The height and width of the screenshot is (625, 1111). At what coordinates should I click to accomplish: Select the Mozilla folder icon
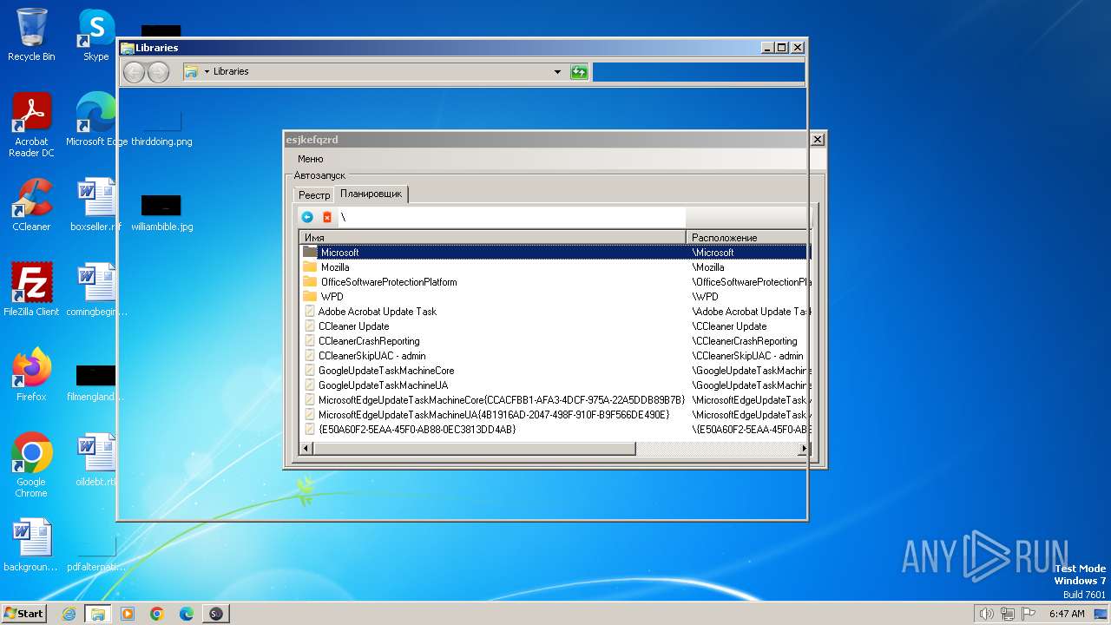coord(310,267)
